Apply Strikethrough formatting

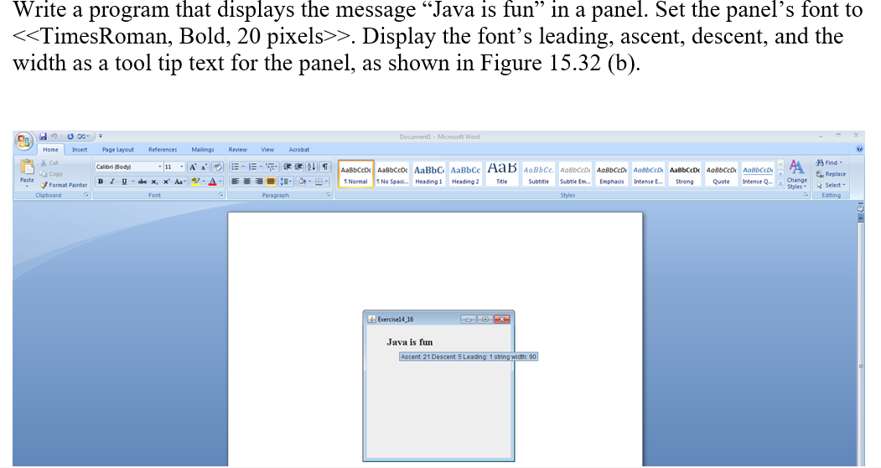pos(143,182)
